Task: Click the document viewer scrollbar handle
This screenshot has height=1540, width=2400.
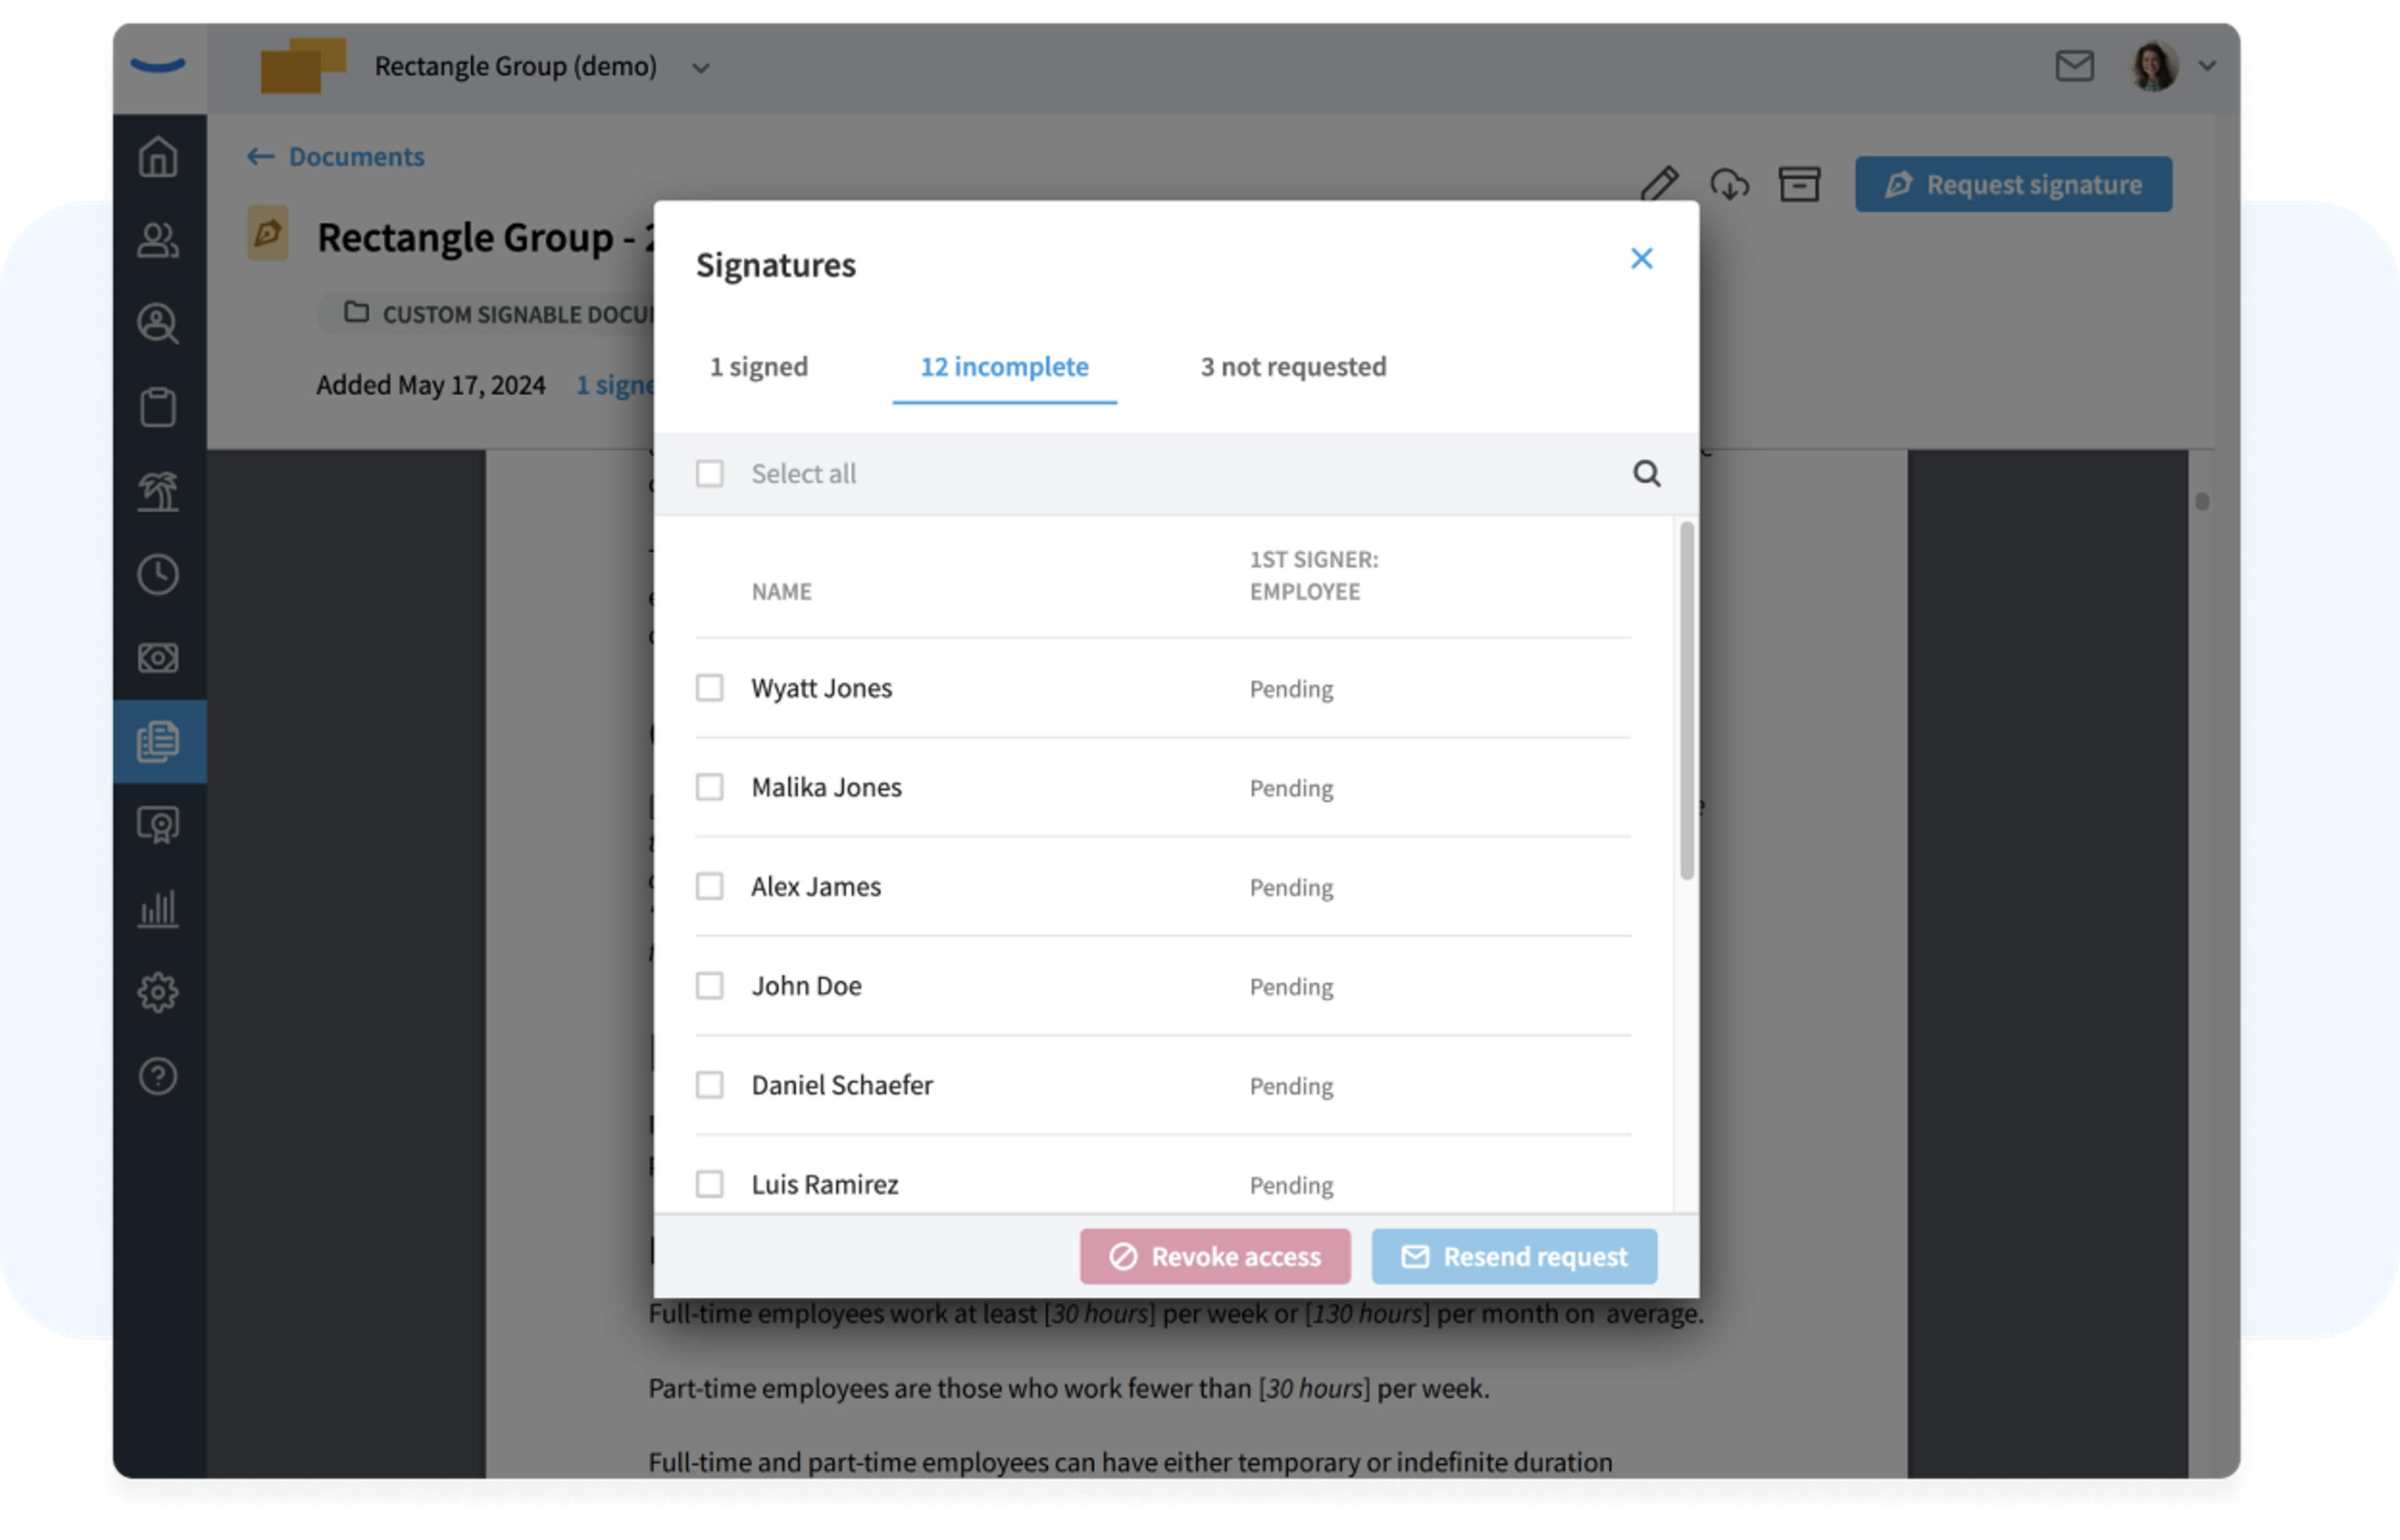Action: 2202,501
